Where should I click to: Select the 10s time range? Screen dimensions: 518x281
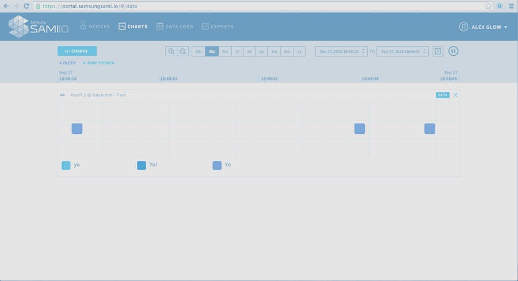[198, 52]
